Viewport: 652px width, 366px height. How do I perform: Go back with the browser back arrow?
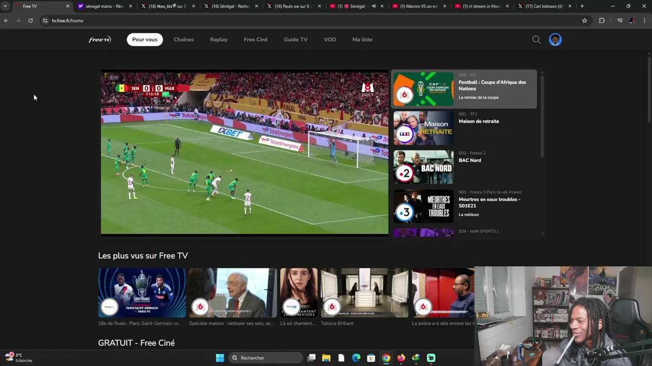pos(6,21)
